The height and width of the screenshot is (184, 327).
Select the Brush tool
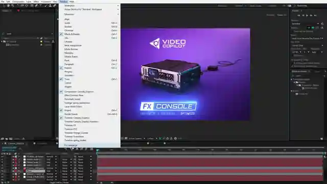click(x=46, y=6)
